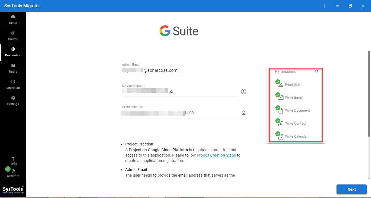Select the Destination sidebar item
The height and width of the screenshot is (198, 371).
click(13, 52)
